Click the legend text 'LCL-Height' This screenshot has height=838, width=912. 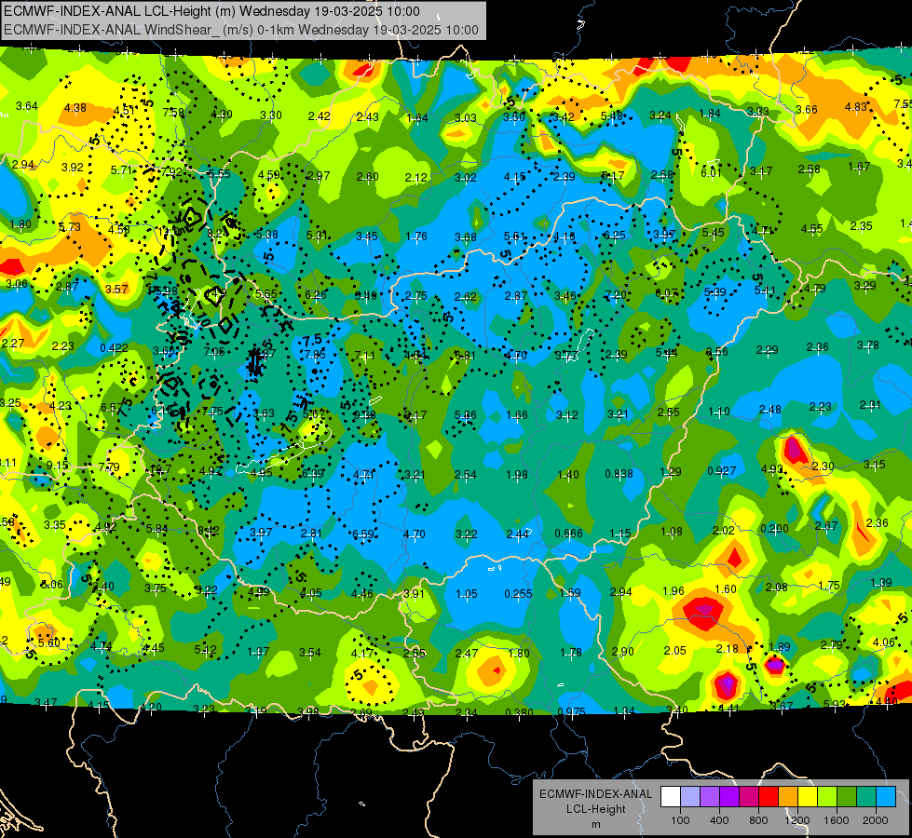(595, 809)
